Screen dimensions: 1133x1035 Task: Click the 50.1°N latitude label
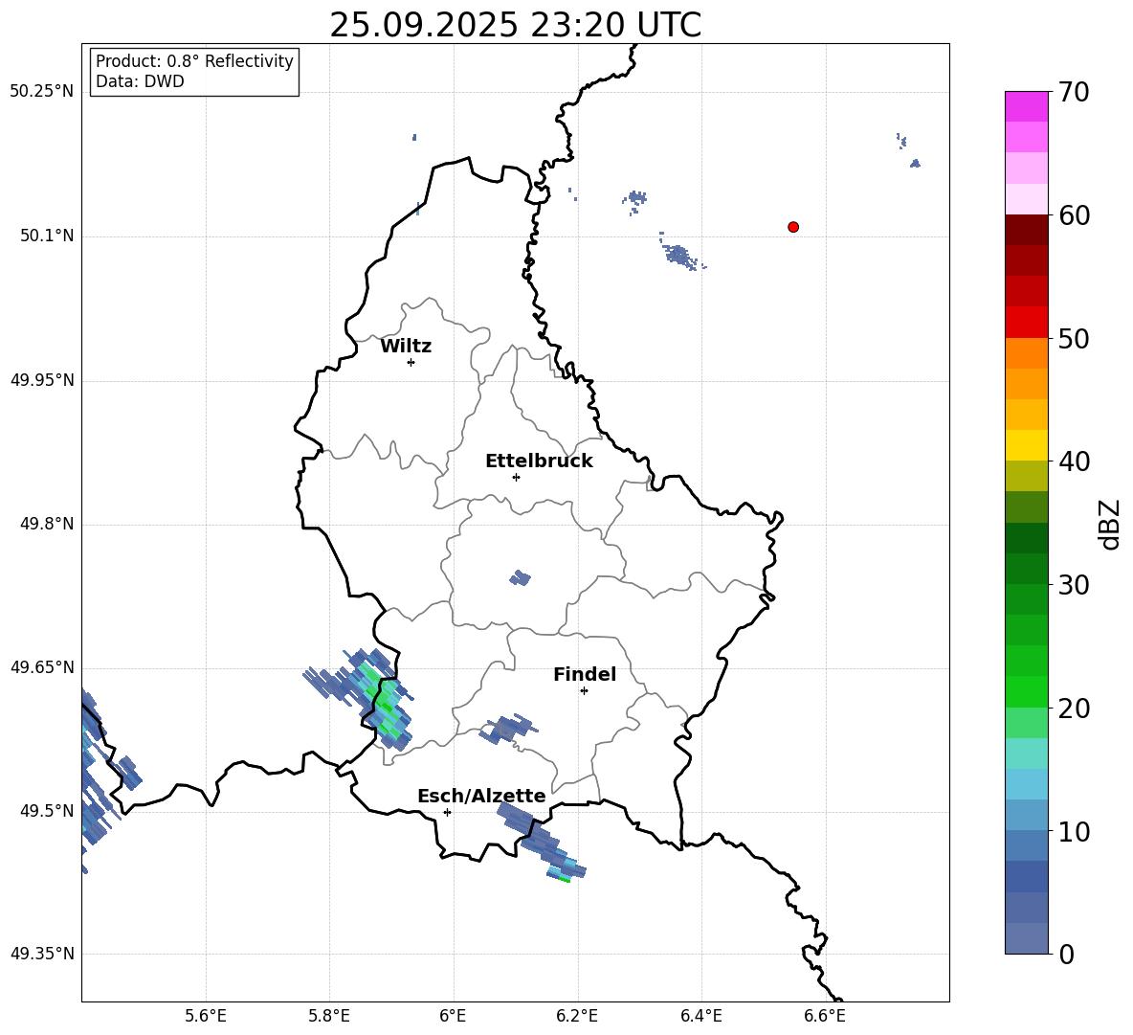47,236
